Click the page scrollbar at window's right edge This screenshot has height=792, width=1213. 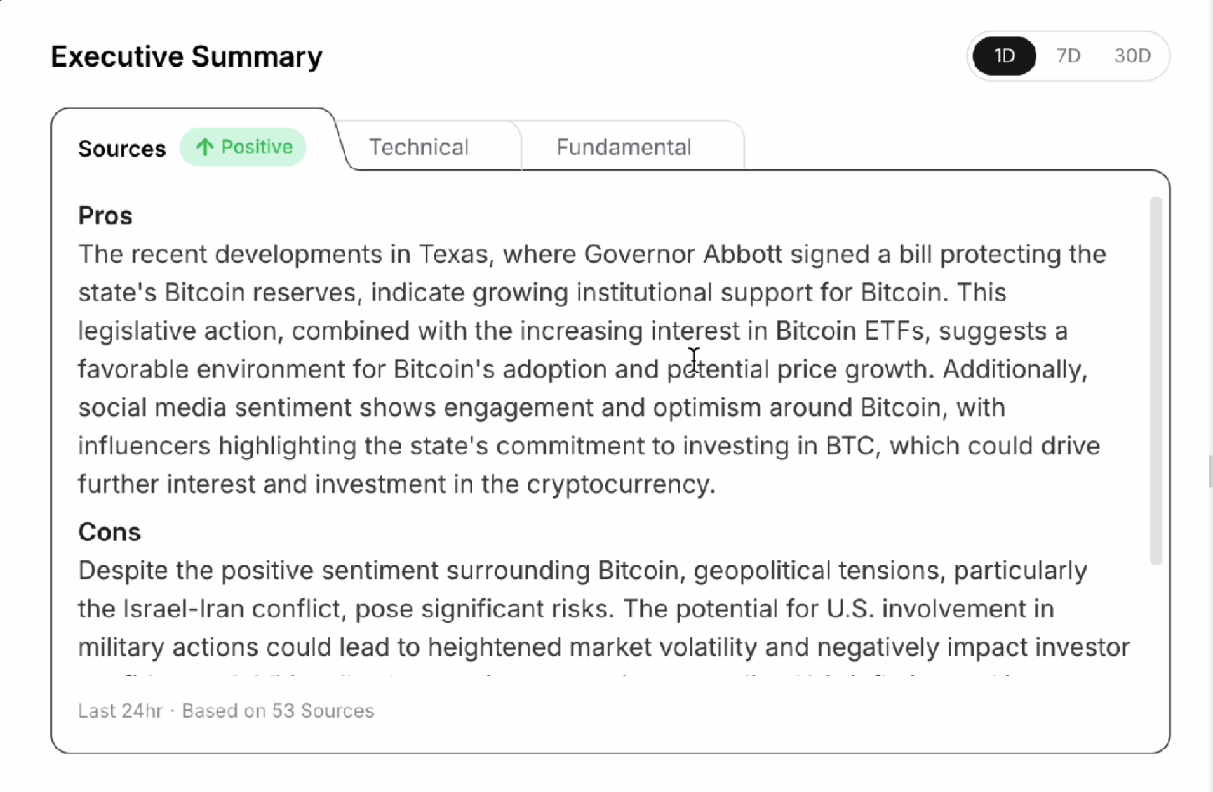click(1210, 471)
